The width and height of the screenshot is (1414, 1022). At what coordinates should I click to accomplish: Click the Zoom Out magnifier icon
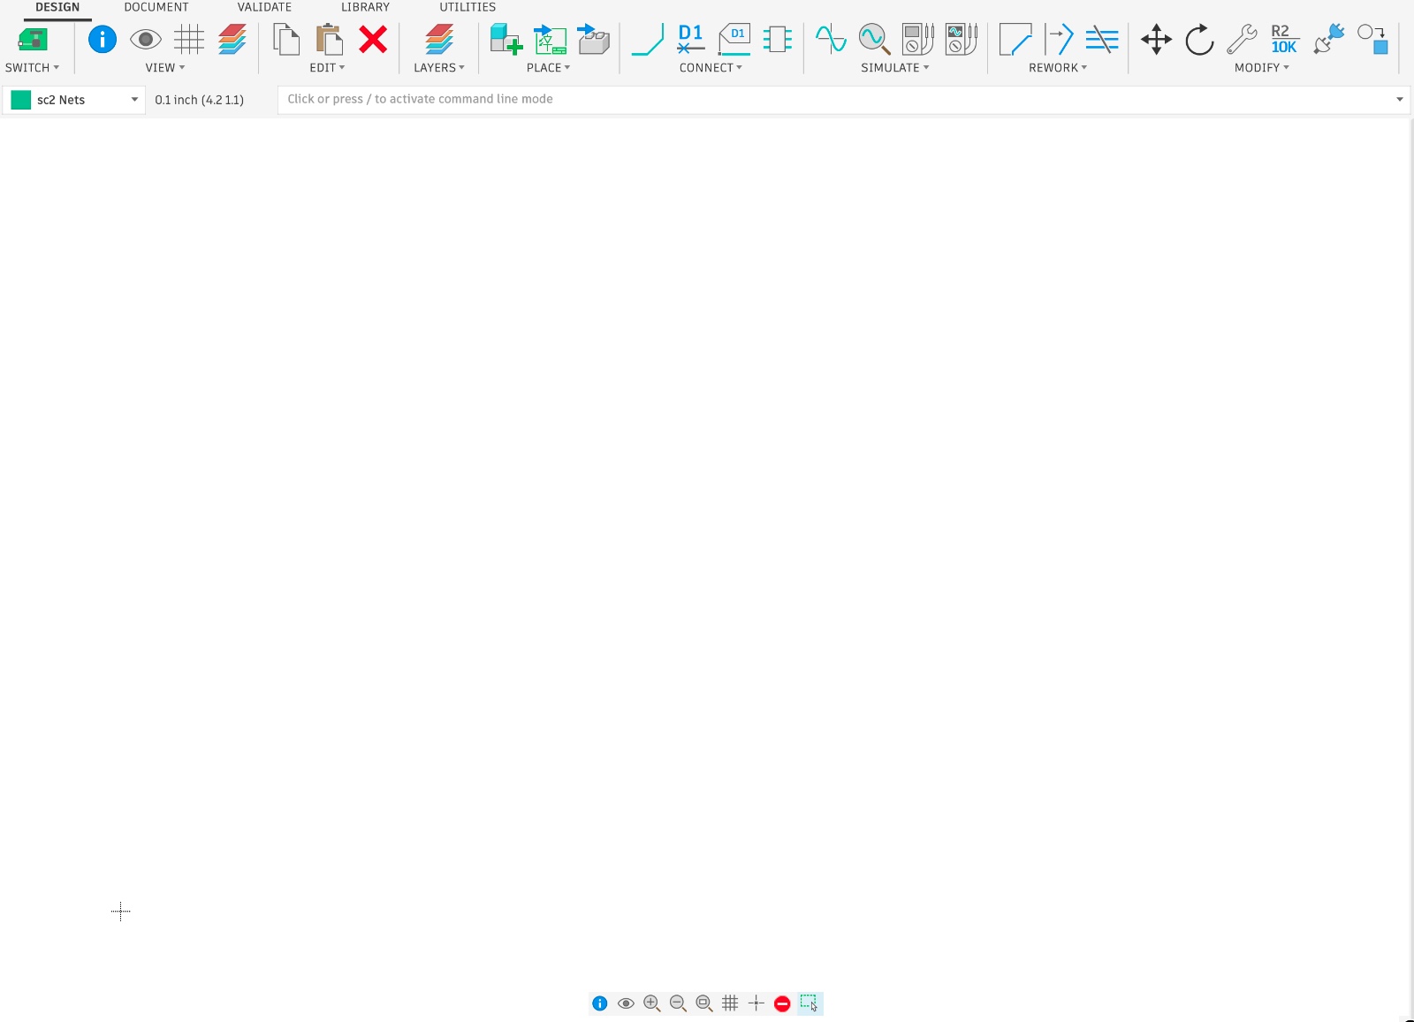(678, 1003)
